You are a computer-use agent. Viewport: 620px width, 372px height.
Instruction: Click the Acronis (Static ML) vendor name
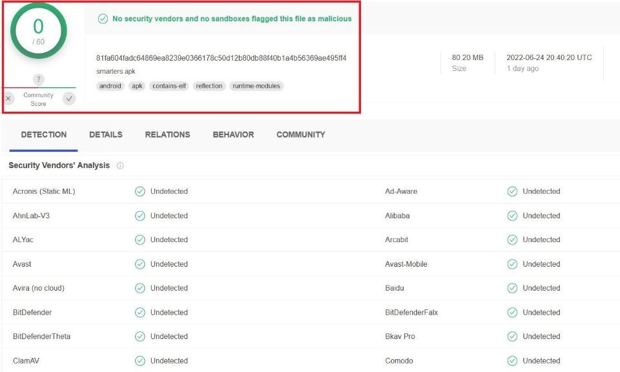(x=44, y=191)
